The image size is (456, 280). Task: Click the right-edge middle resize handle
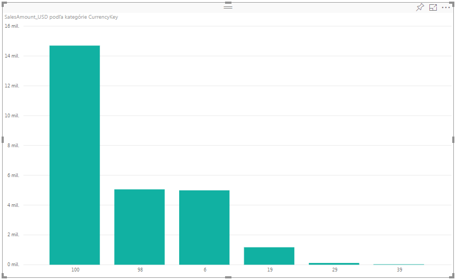(x=453, y=140)
